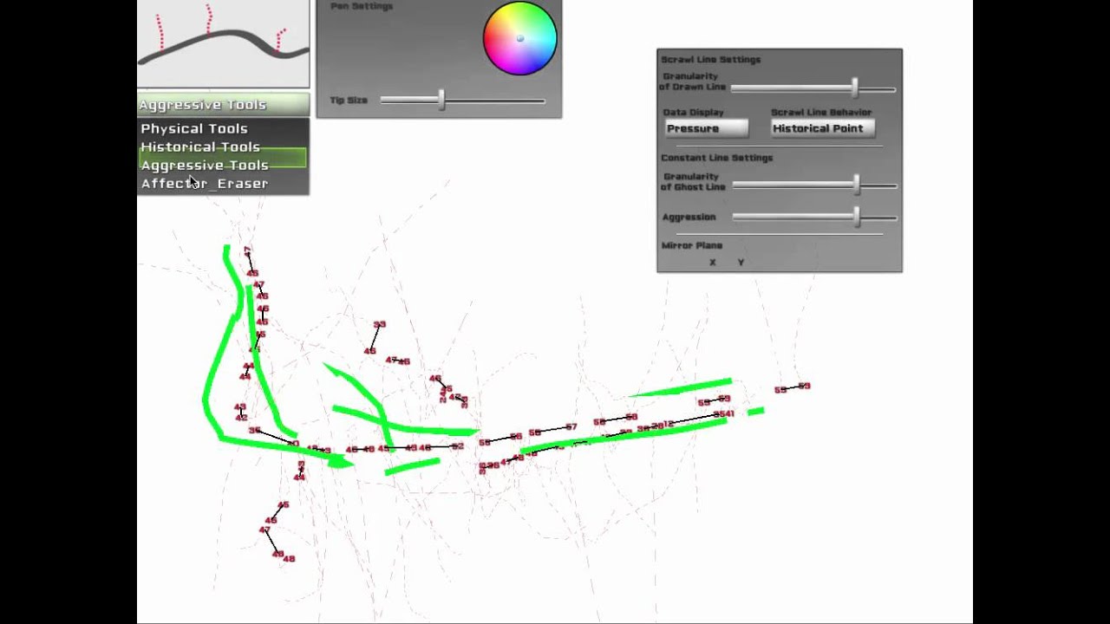Click the Aggression slider handle

[x=857, y=218]
